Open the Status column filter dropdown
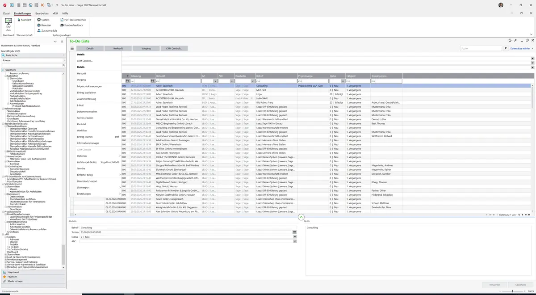Image resolution: width=536 pixels, height=295 pixels. (x=343, y=81)
